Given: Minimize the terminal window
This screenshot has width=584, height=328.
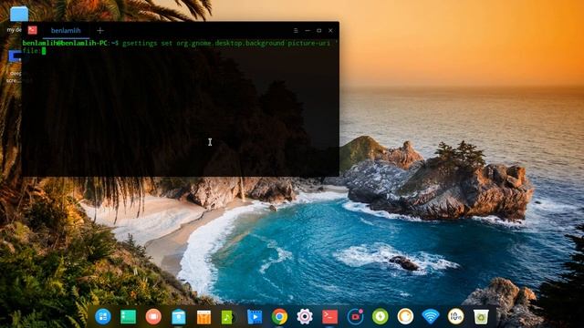Looking at the screenshot, I should click(308, 30).
